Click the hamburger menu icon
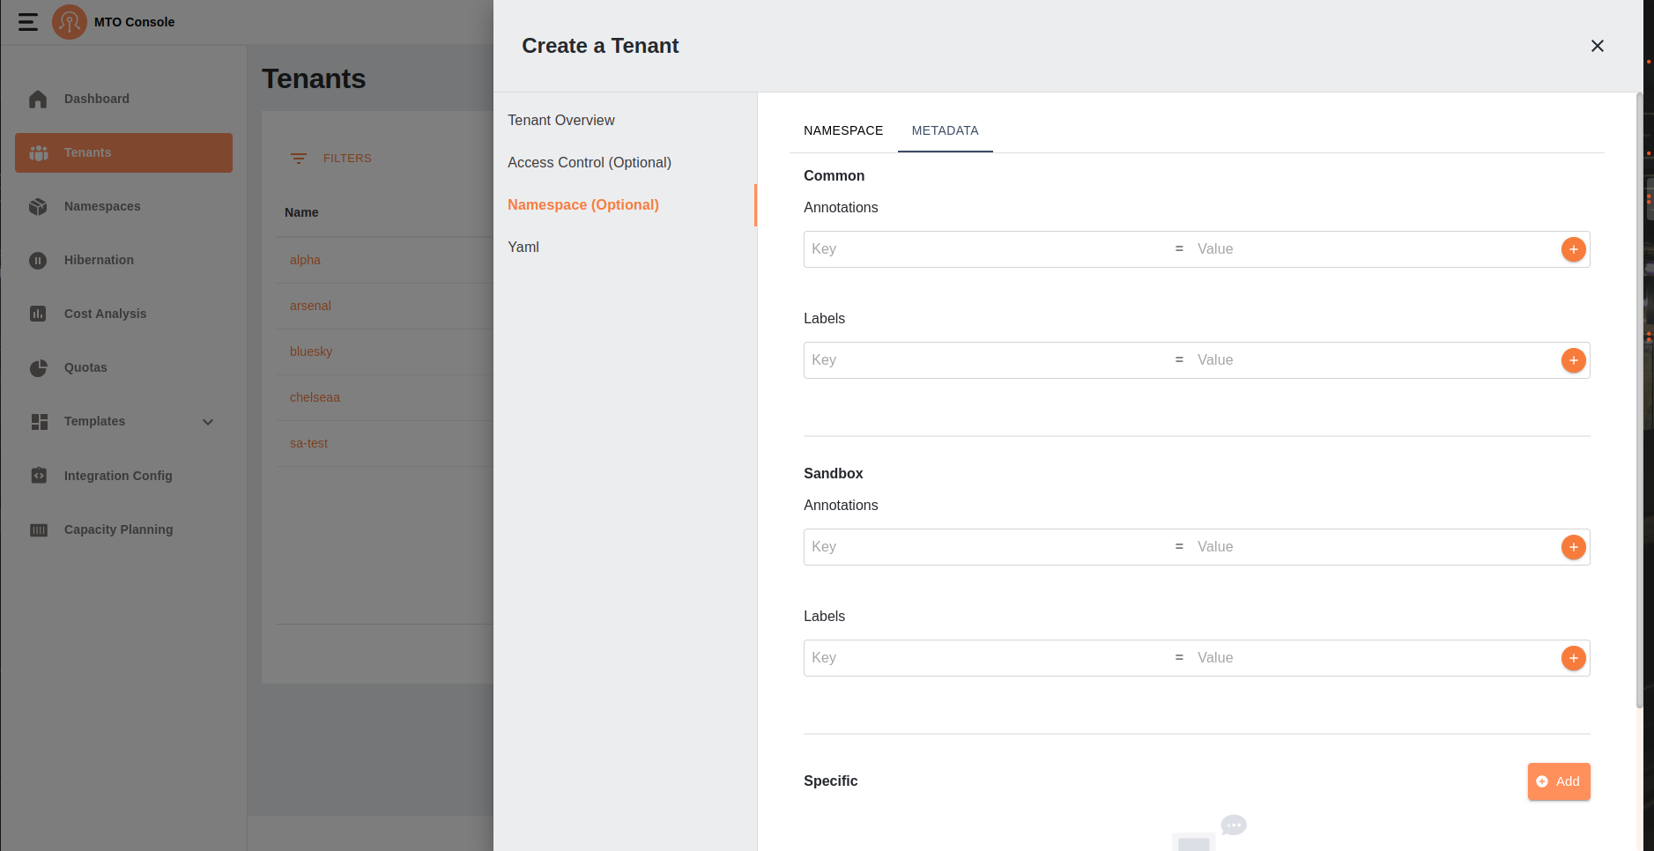1654x851 pixels. [x=28, y=22]
